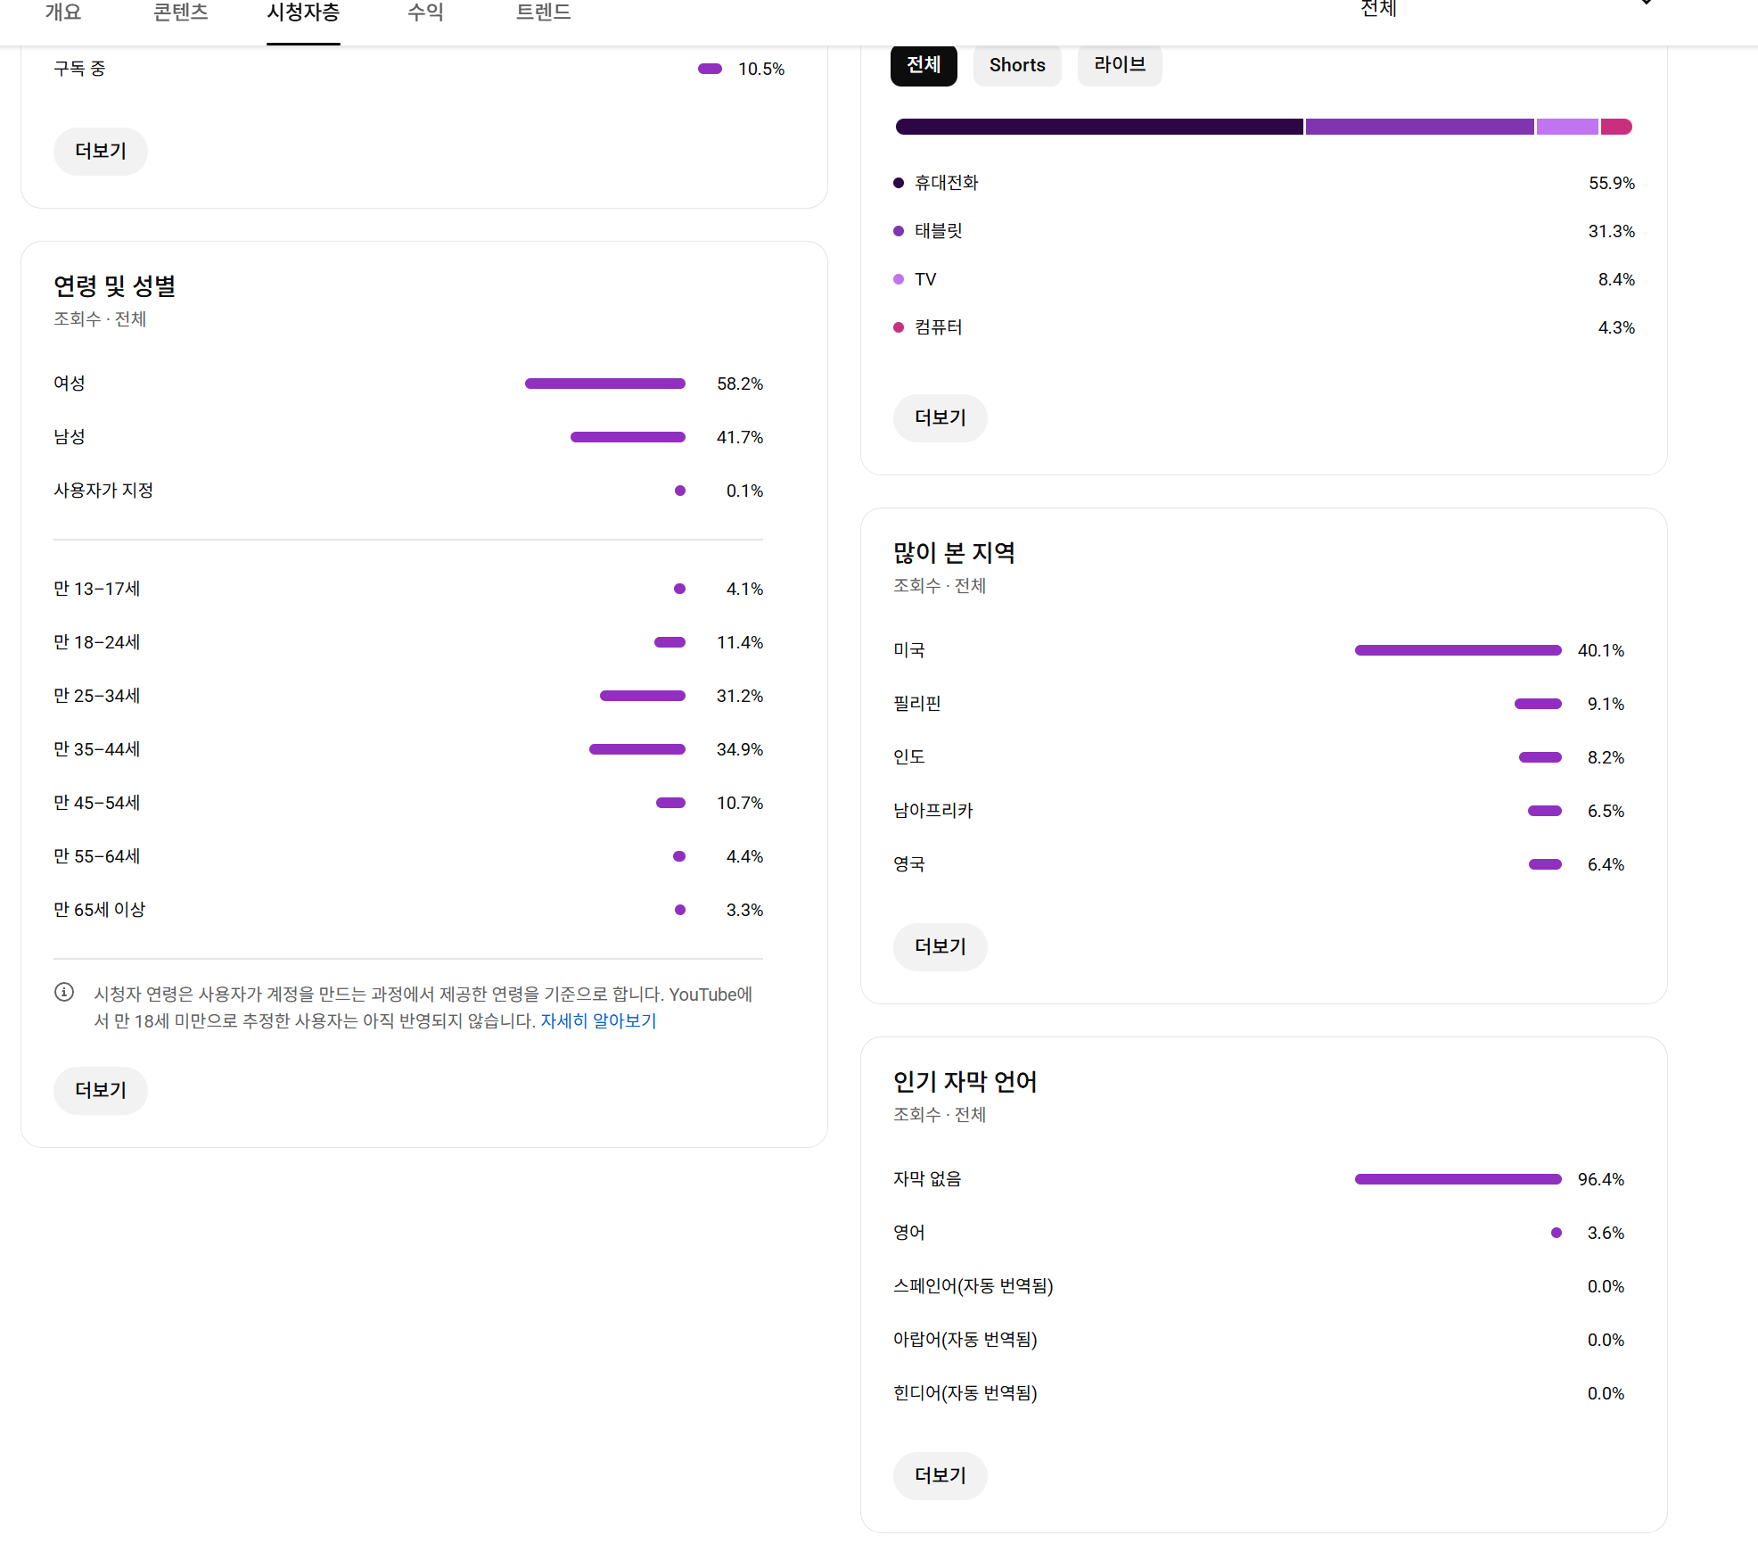Click the pink 컴퓨터 segment of device bar

pyautogui.click(x=1616, y=127)
